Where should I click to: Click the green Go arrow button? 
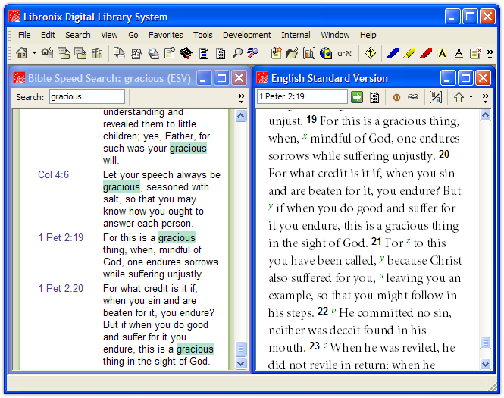pyautogui.click(x=357, y=97)
